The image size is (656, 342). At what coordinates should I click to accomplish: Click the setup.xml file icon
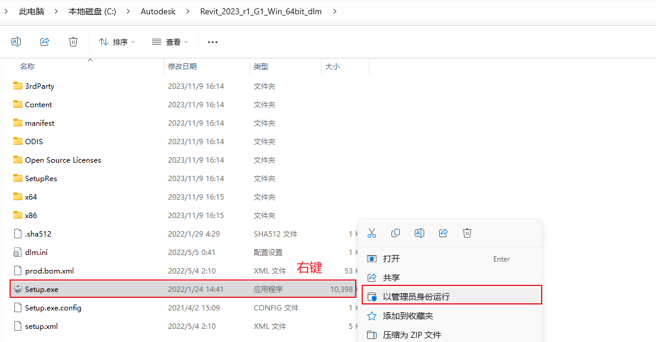coord(17,326)
